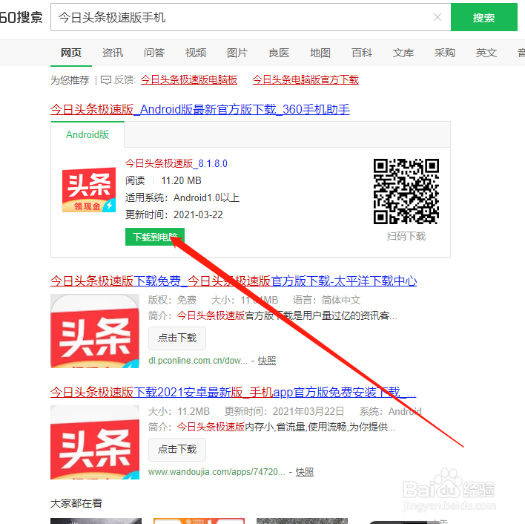Focus the search field containing 今日头条极速版手机
The width and height of the screenshot is (525, 524).
(x=251, y=17)
